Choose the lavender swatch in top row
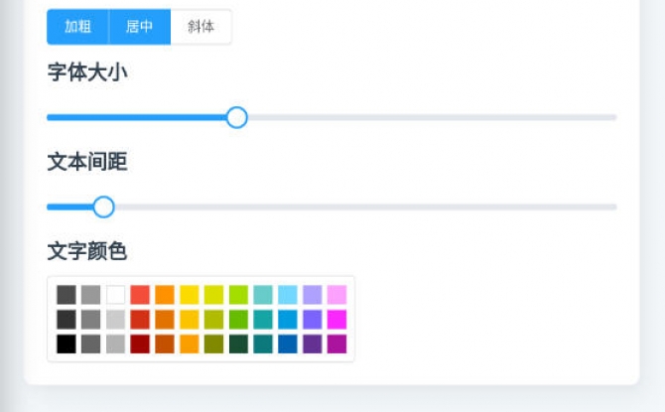This screenshot has height=412, width=665. point(312,295)
